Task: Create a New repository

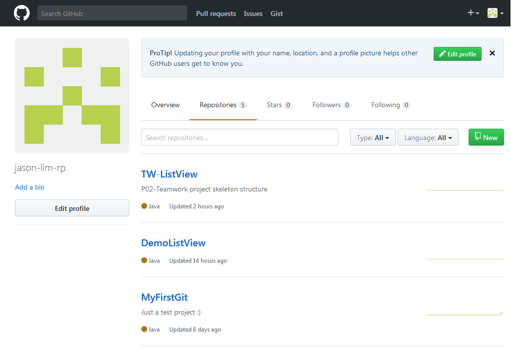Action: pos(486,138)
